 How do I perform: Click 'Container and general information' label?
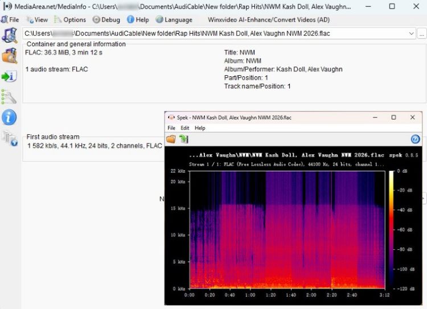(x=76, y=44)
